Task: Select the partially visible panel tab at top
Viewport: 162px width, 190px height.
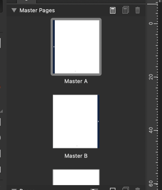Action: click(27, 1)
